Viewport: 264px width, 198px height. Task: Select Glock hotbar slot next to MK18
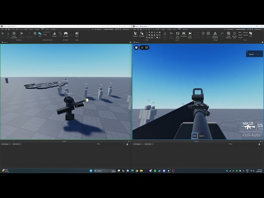click(201, 136)
